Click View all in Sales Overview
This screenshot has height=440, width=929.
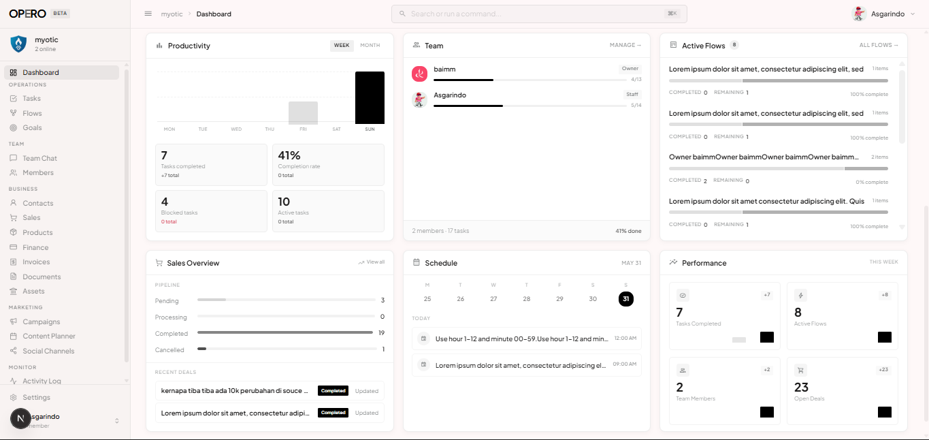pos(372,262)
